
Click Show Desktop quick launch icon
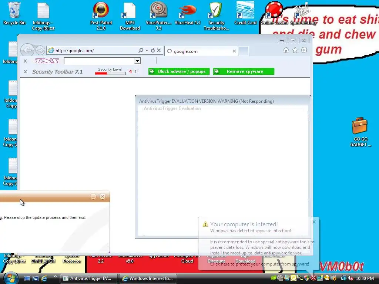coord(27,278)
